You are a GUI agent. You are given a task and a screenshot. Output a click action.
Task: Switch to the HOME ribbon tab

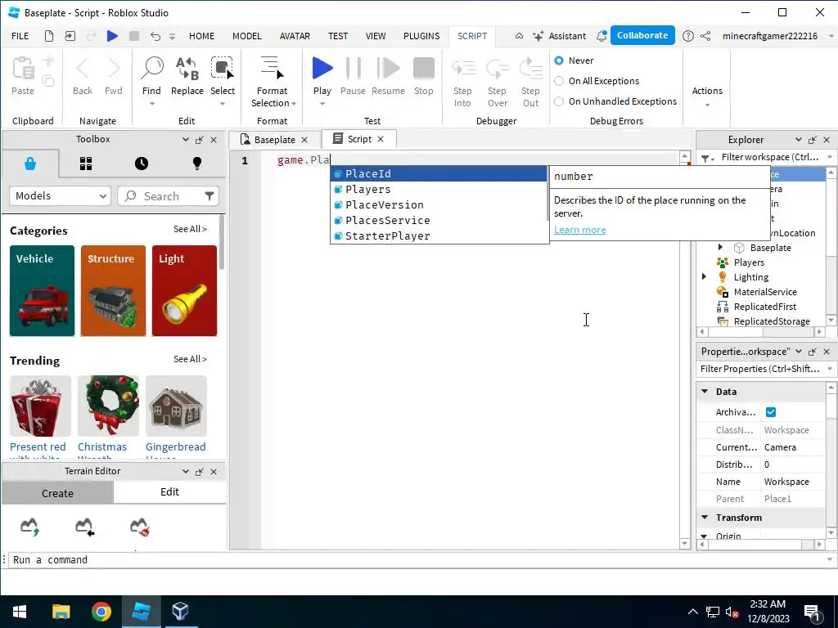point(201,36)
